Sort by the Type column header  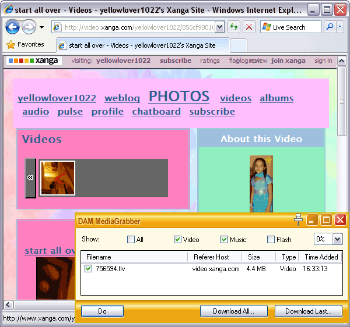coord(287,257)
